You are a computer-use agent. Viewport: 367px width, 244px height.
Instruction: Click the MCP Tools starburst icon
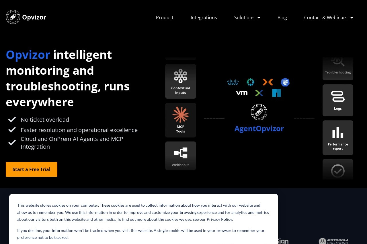(181, 115)
